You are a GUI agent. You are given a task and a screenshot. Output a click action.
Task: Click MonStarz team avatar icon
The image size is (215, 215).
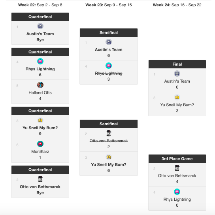40,144
